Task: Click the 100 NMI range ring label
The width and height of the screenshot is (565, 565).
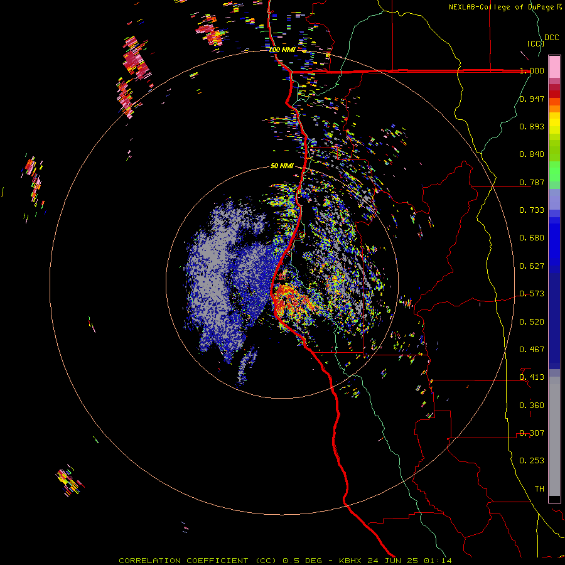Action: click(x=282, y=50)
